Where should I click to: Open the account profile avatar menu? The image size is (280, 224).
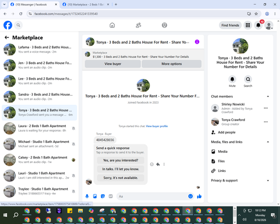[x=269, y=25]
